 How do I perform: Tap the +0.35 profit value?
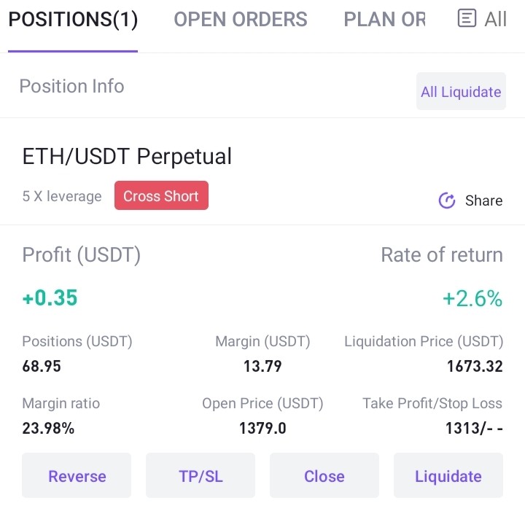(50, 297)
